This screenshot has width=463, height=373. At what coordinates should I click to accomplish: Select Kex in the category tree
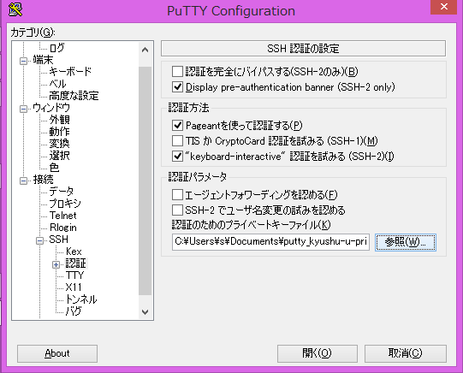[x=74, y=252]
